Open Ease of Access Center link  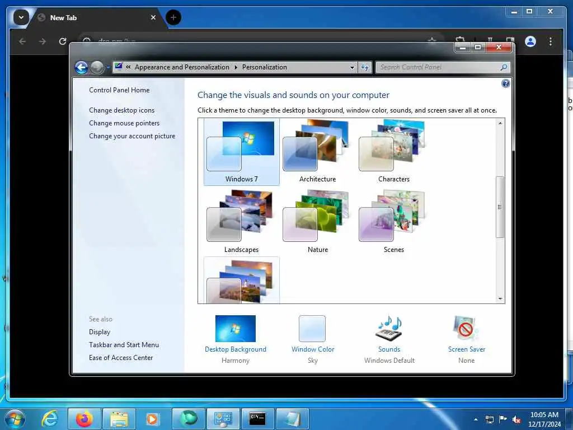(x=121, y=358)
